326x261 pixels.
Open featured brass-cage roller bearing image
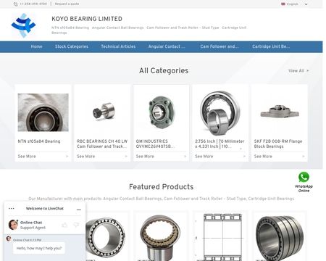pos(161,237)
